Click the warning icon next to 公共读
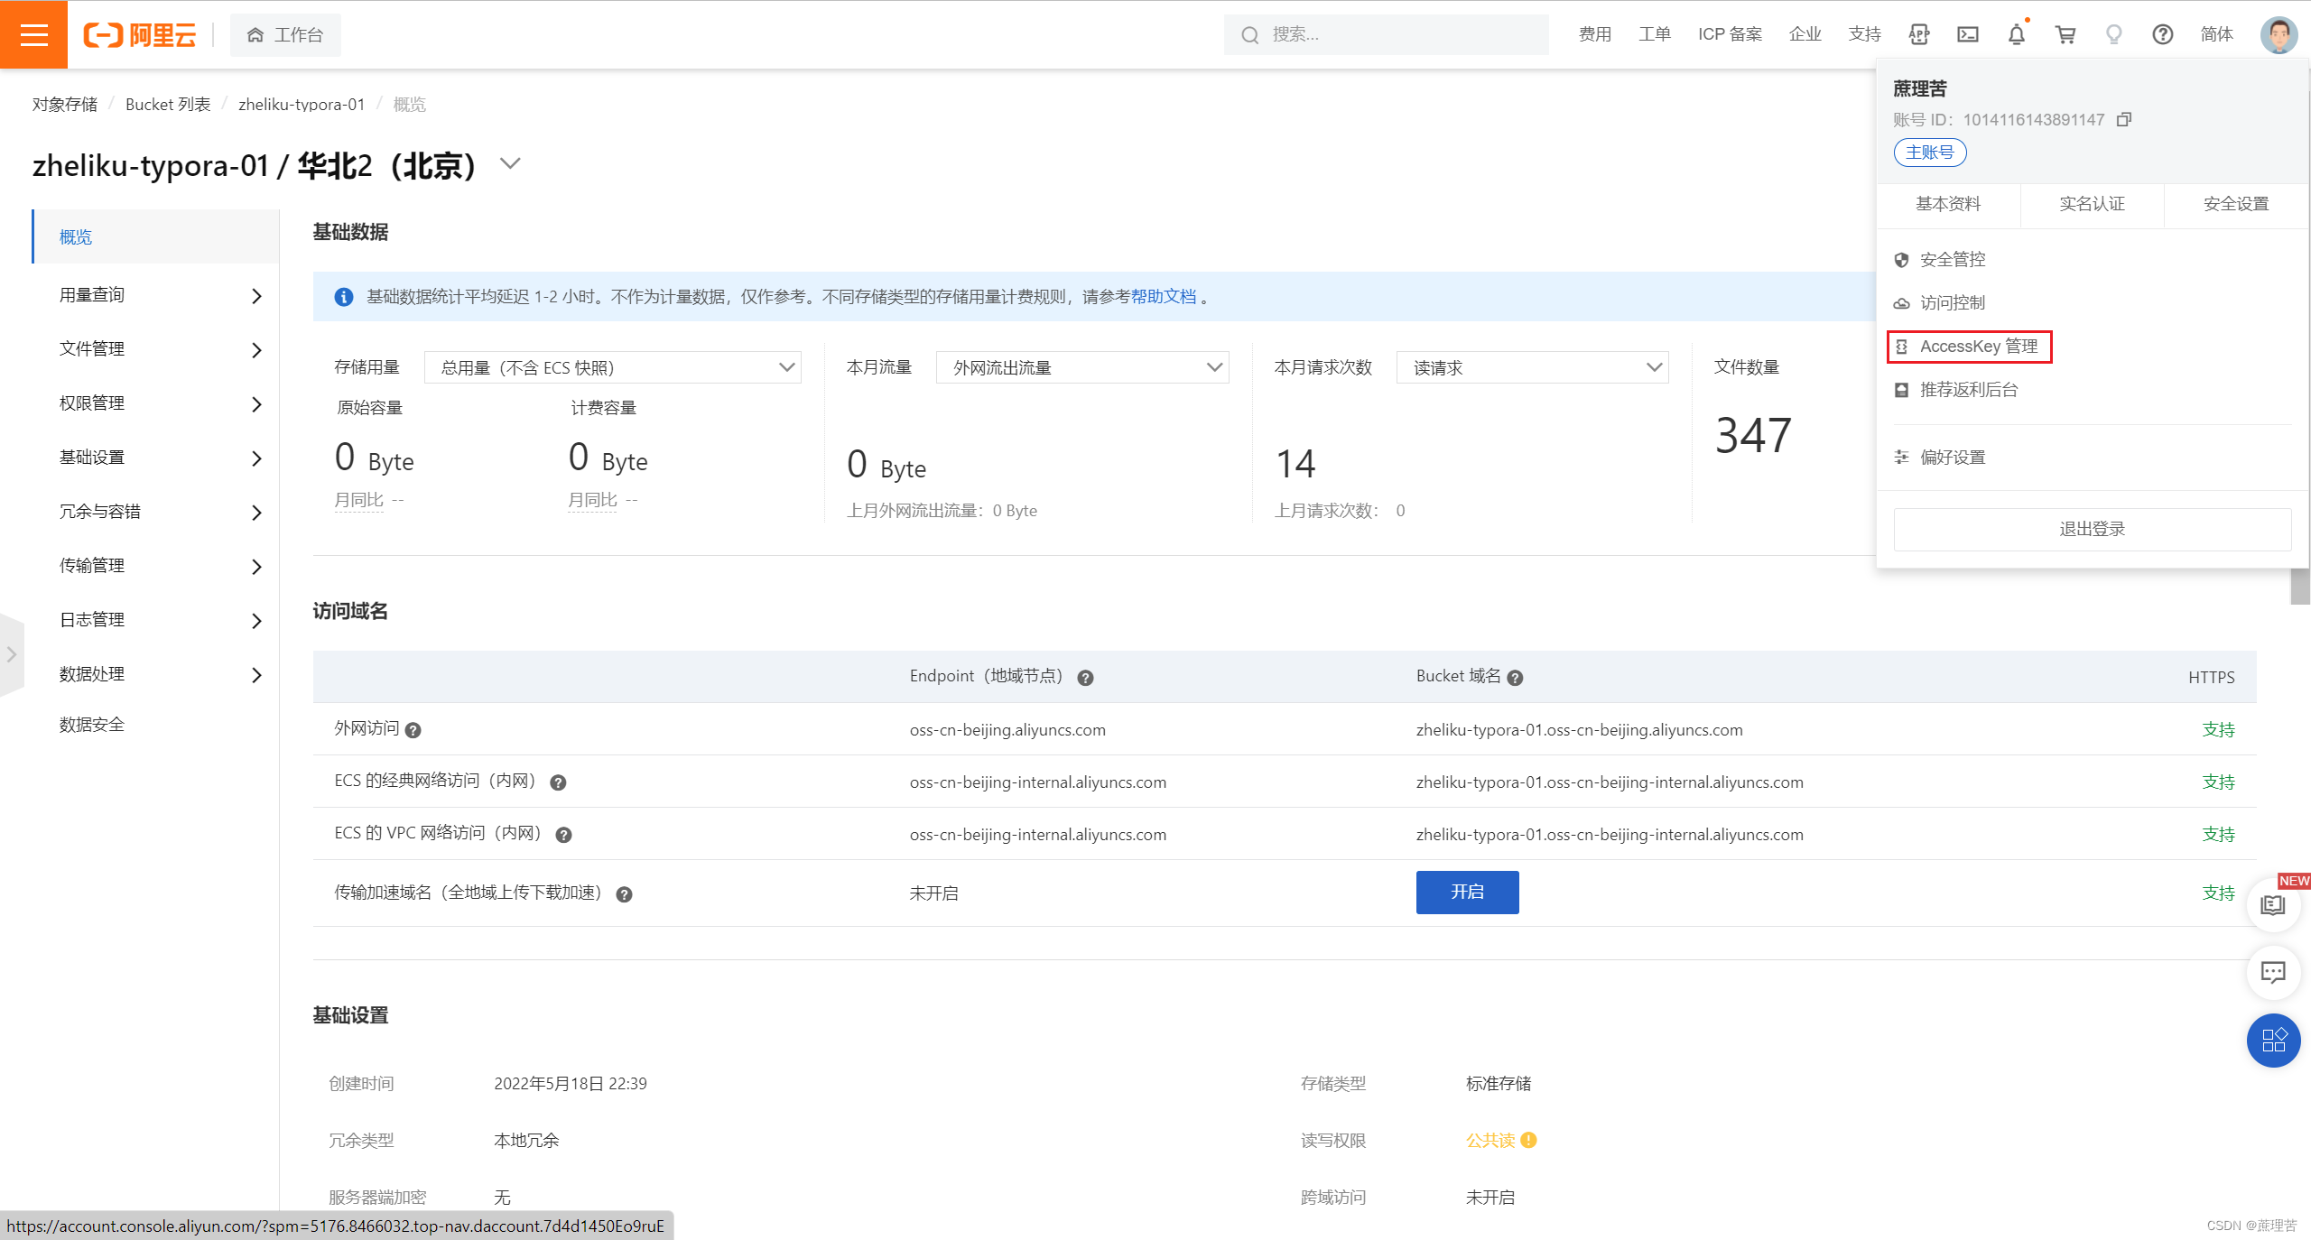Viewport: 2311px width, 1240px height. pyautogui.click(x=1529, y=1140)
